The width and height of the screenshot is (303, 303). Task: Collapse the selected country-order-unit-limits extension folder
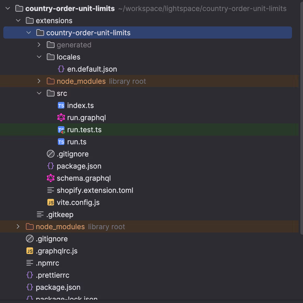click(x=29, y=33)
